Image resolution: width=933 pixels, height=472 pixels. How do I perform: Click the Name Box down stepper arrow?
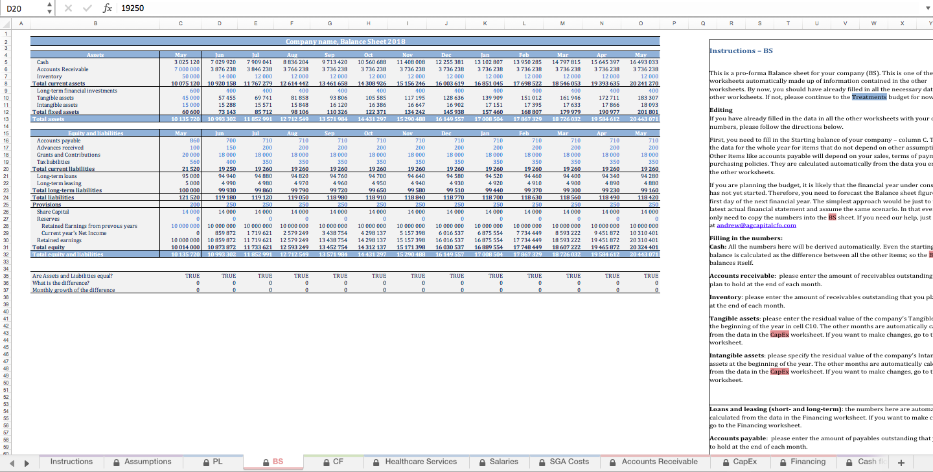pyautogui.click(x=49, y=13)
